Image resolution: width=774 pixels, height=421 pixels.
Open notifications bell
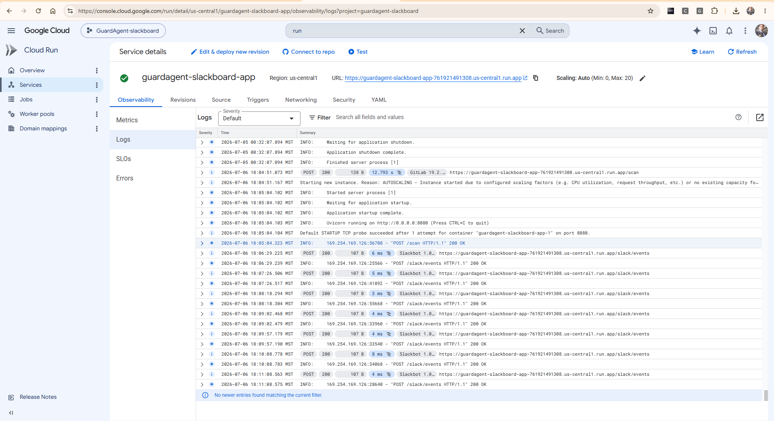(x=729, y=31)
